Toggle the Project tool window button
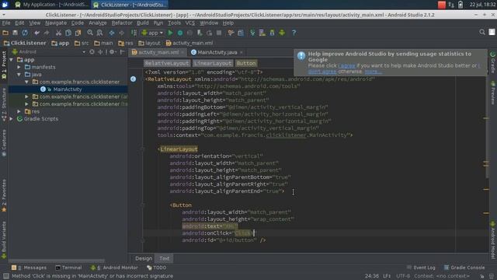 coord(4,65)
